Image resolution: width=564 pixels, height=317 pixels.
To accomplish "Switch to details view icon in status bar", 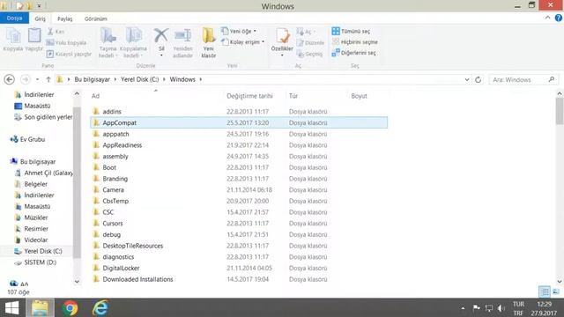I will point(545,291).
